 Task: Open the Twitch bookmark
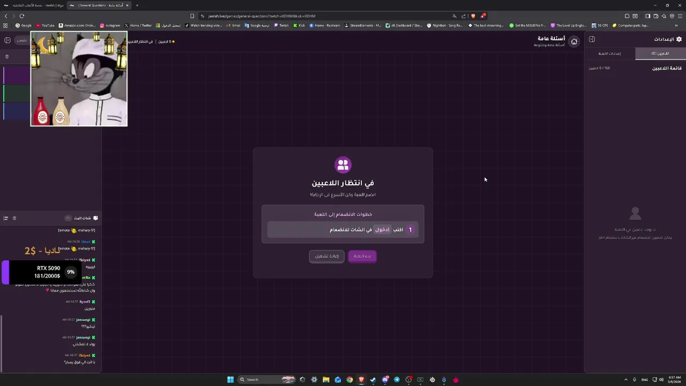(x=281, y=25)
